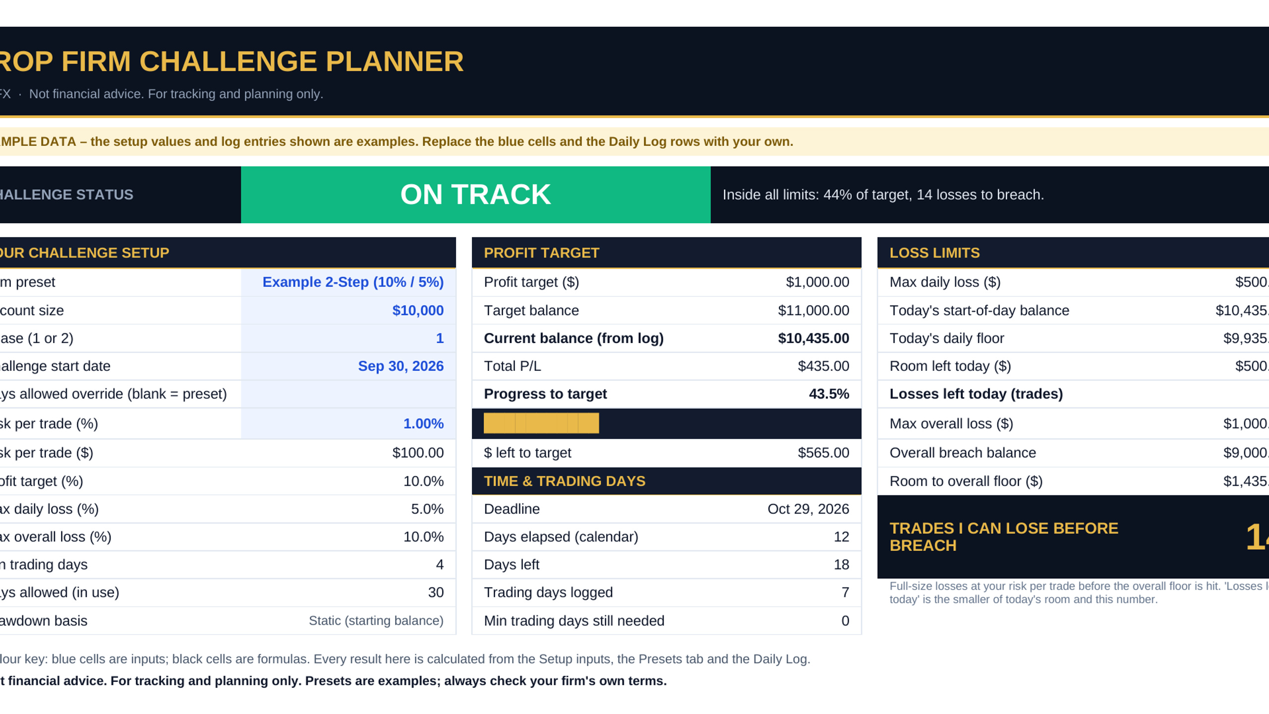
Task: Click the gold progress-to-target bar
Action: click(x=541, y=423)
